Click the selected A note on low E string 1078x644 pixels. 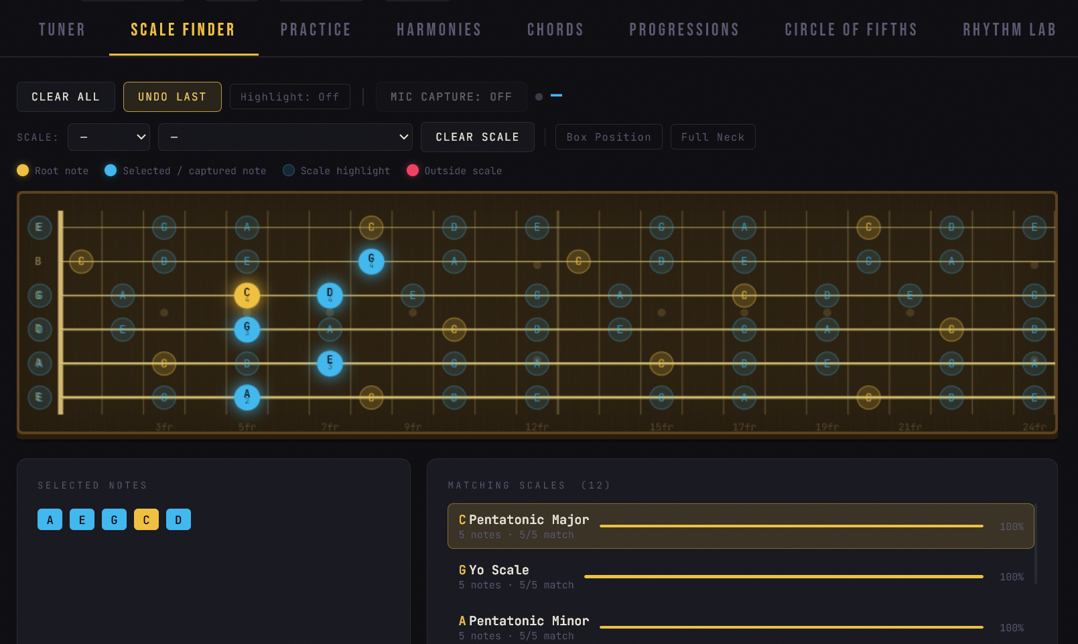click(x=247, y=397)
